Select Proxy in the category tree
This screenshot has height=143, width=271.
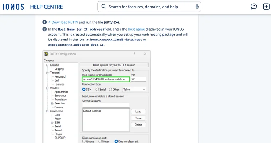(x=58, y=119)
